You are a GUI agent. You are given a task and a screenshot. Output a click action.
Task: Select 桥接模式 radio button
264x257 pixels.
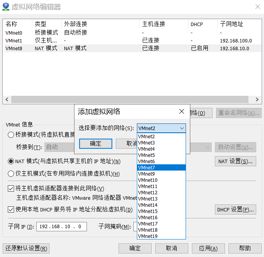tap(11, 135)
